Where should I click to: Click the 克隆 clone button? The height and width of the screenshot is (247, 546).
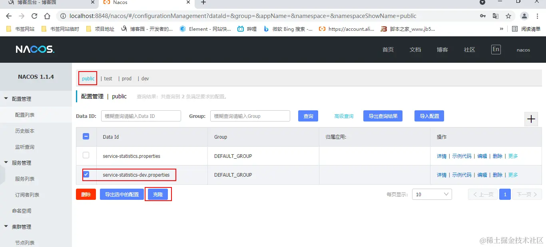tap(158, 194)
